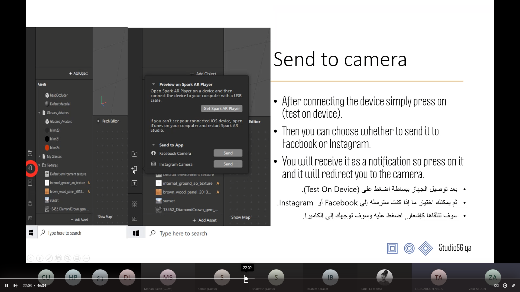
Task: Click Windows Start button in right screenshot
Action: coord(136,233)
